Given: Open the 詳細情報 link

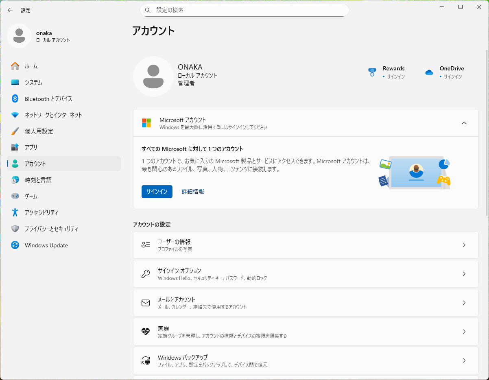Looking at the screenshot, I should pyautogui.click(x=193, y=192).
